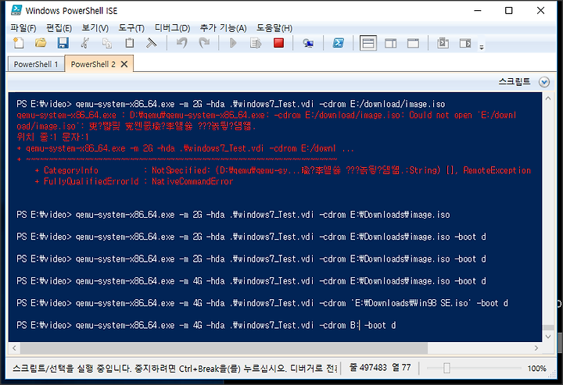Click console vertical scrollbar up arrow

pyautogui.click(x=548, y=98)
